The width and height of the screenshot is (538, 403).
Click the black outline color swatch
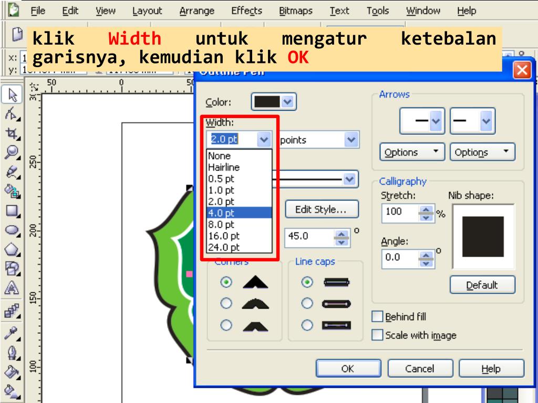point(266,102)
